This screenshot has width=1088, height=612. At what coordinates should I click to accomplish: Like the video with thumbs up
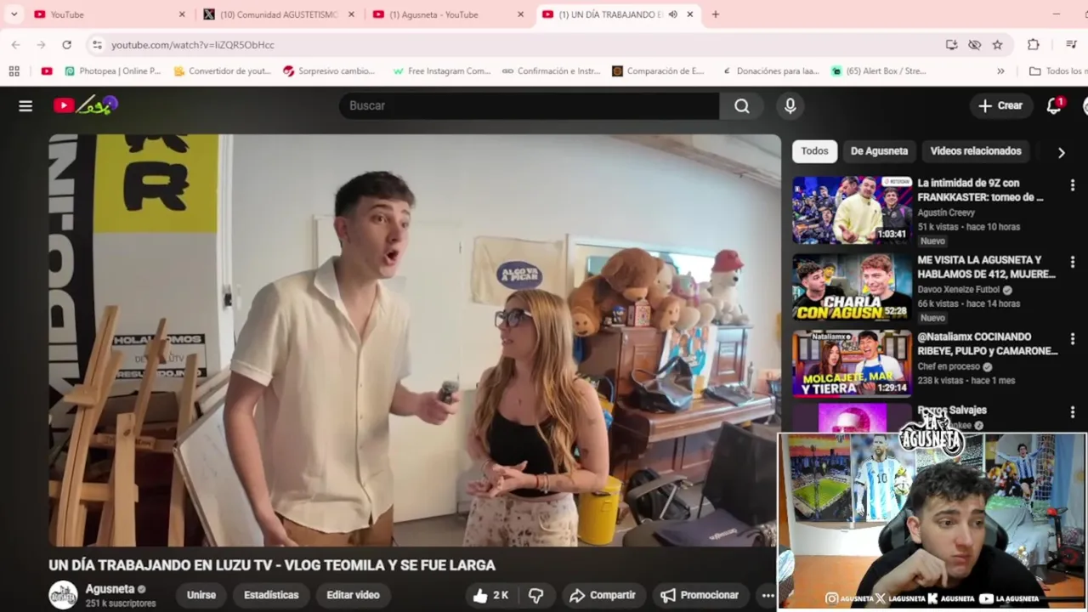490,595
